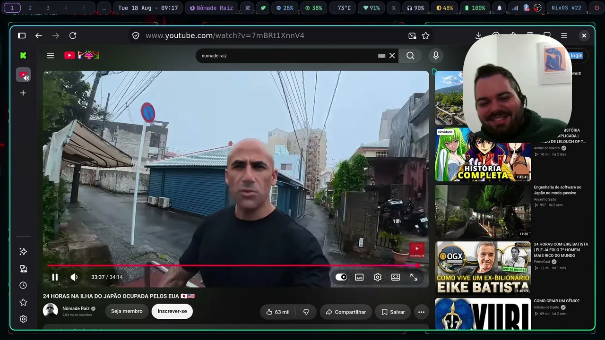Submit search with the magnifying glass button

pyautogui.click(x=410, y=56)
